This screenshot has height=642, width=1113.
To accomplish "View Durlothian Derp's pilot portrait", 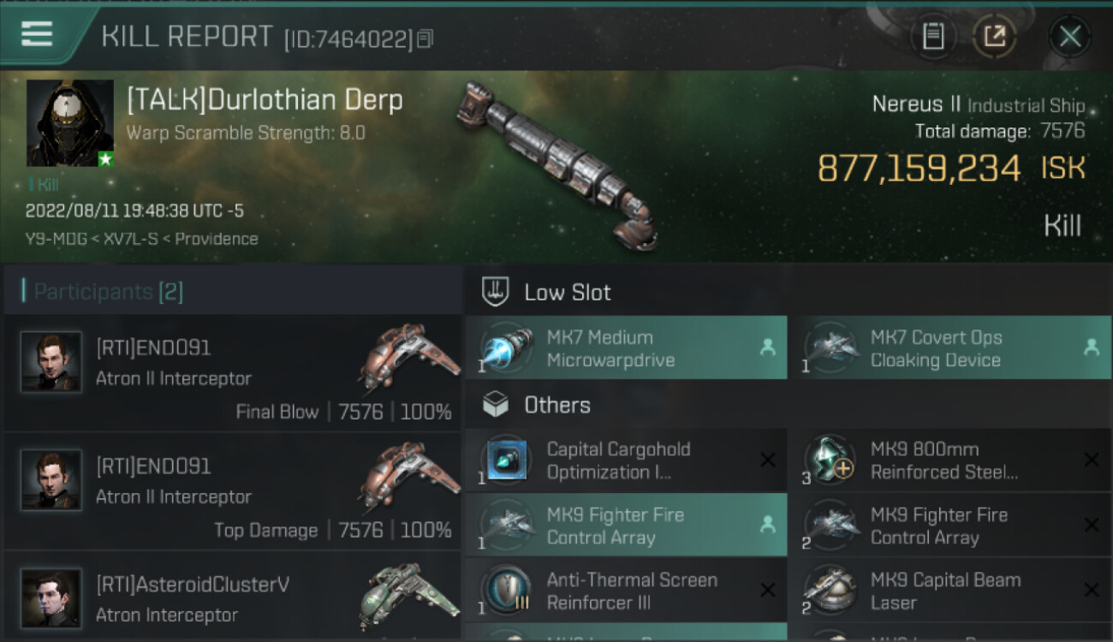I will click(70, 123).
